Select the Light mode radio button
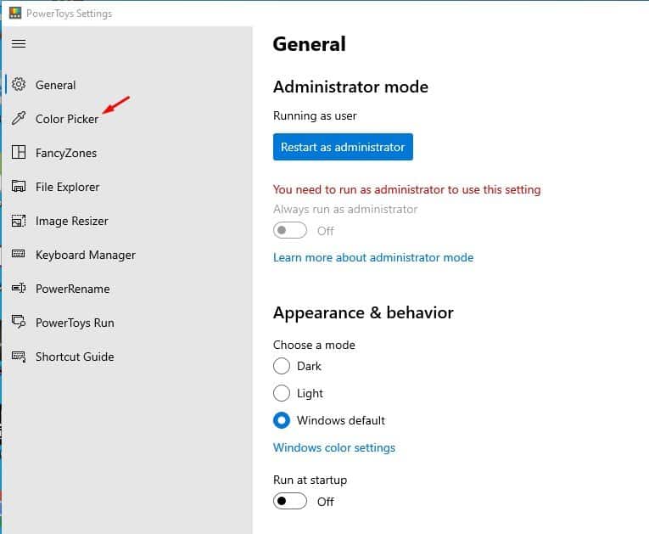This screenshot has width=649, height=534. tap(282, 393)
